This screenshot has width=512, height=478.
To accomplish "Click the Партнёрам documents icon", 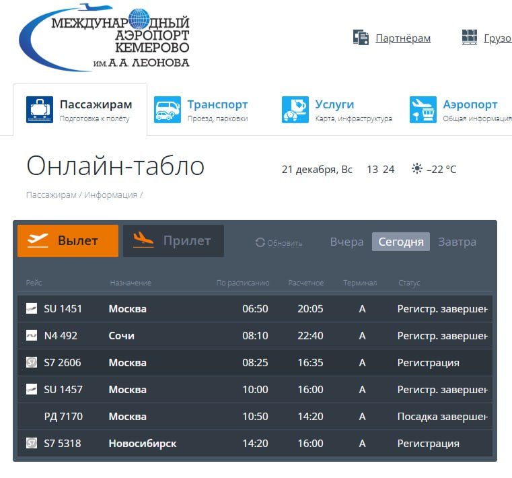I will tap(361, 38).
